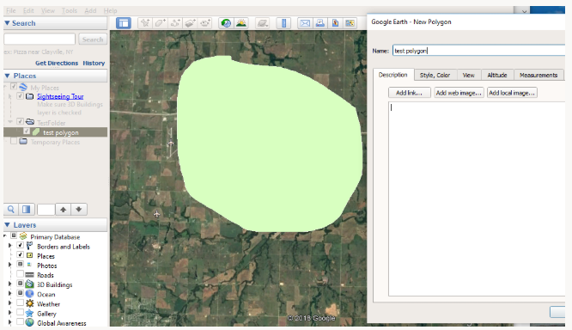Image resolution: width=572 pixels, height=330 pixels.
Task: Switch to the Style, Color tab
Action: tap(435, 75)
